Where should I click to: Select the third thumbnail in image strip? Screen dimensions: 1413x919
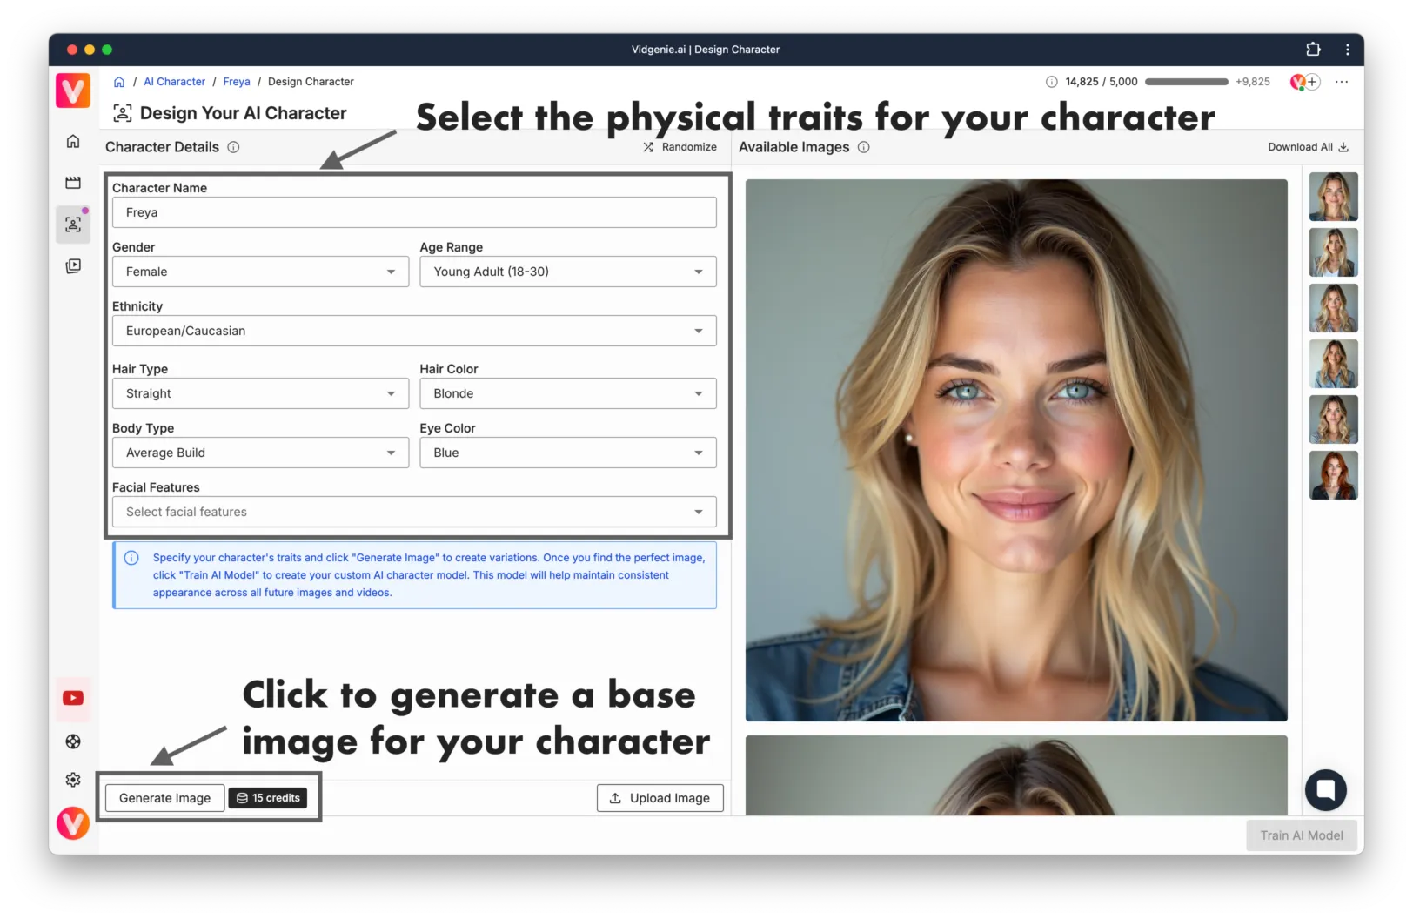click(x=1333, y=308)
